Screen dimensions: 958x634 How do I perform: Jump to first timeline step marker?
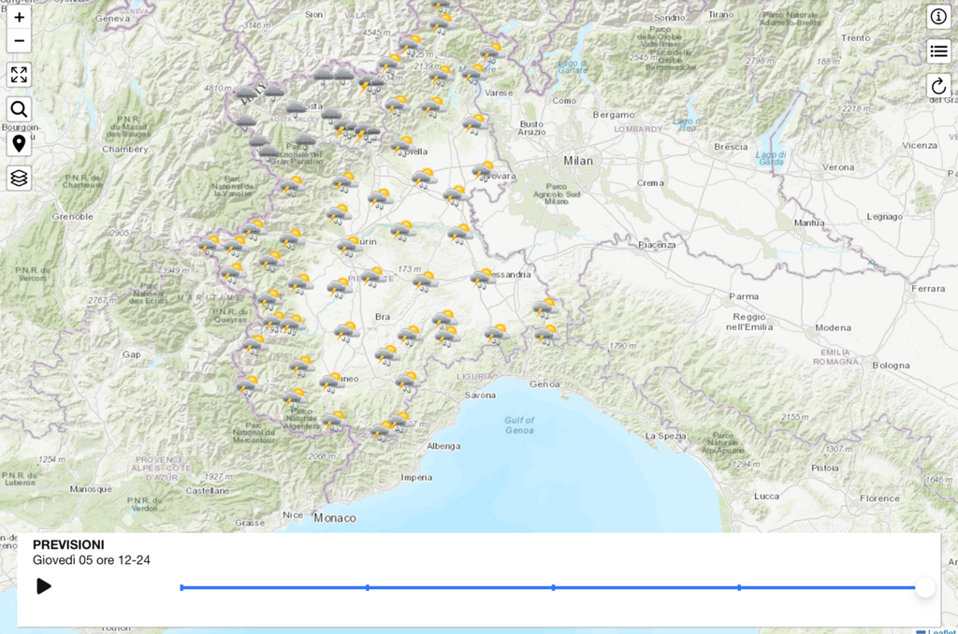(181, 587)
